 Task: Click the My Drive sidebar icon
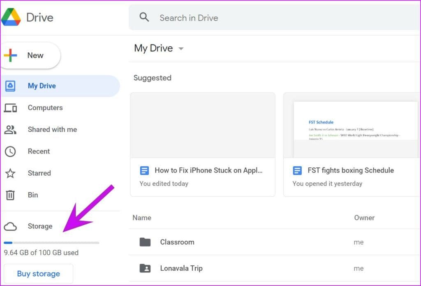tap(10, 86)
